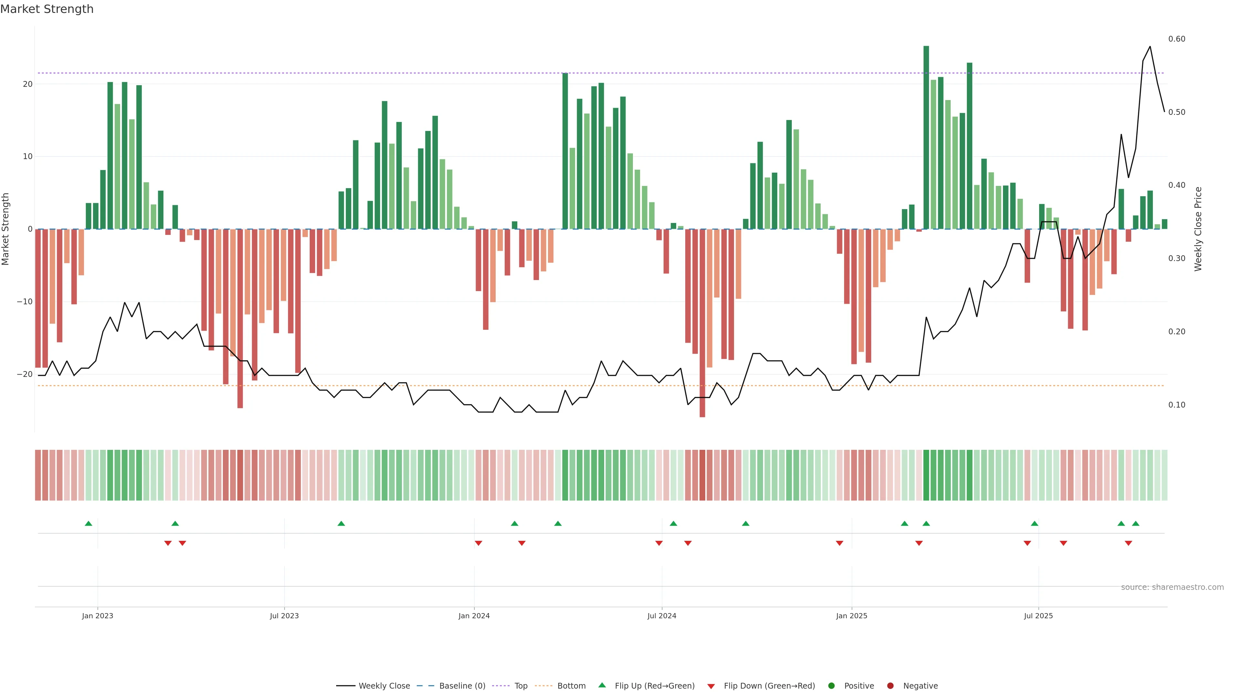Click the Negative red circle legend icon
Viewport: 1240px width, 697px height.
[890, 686]
